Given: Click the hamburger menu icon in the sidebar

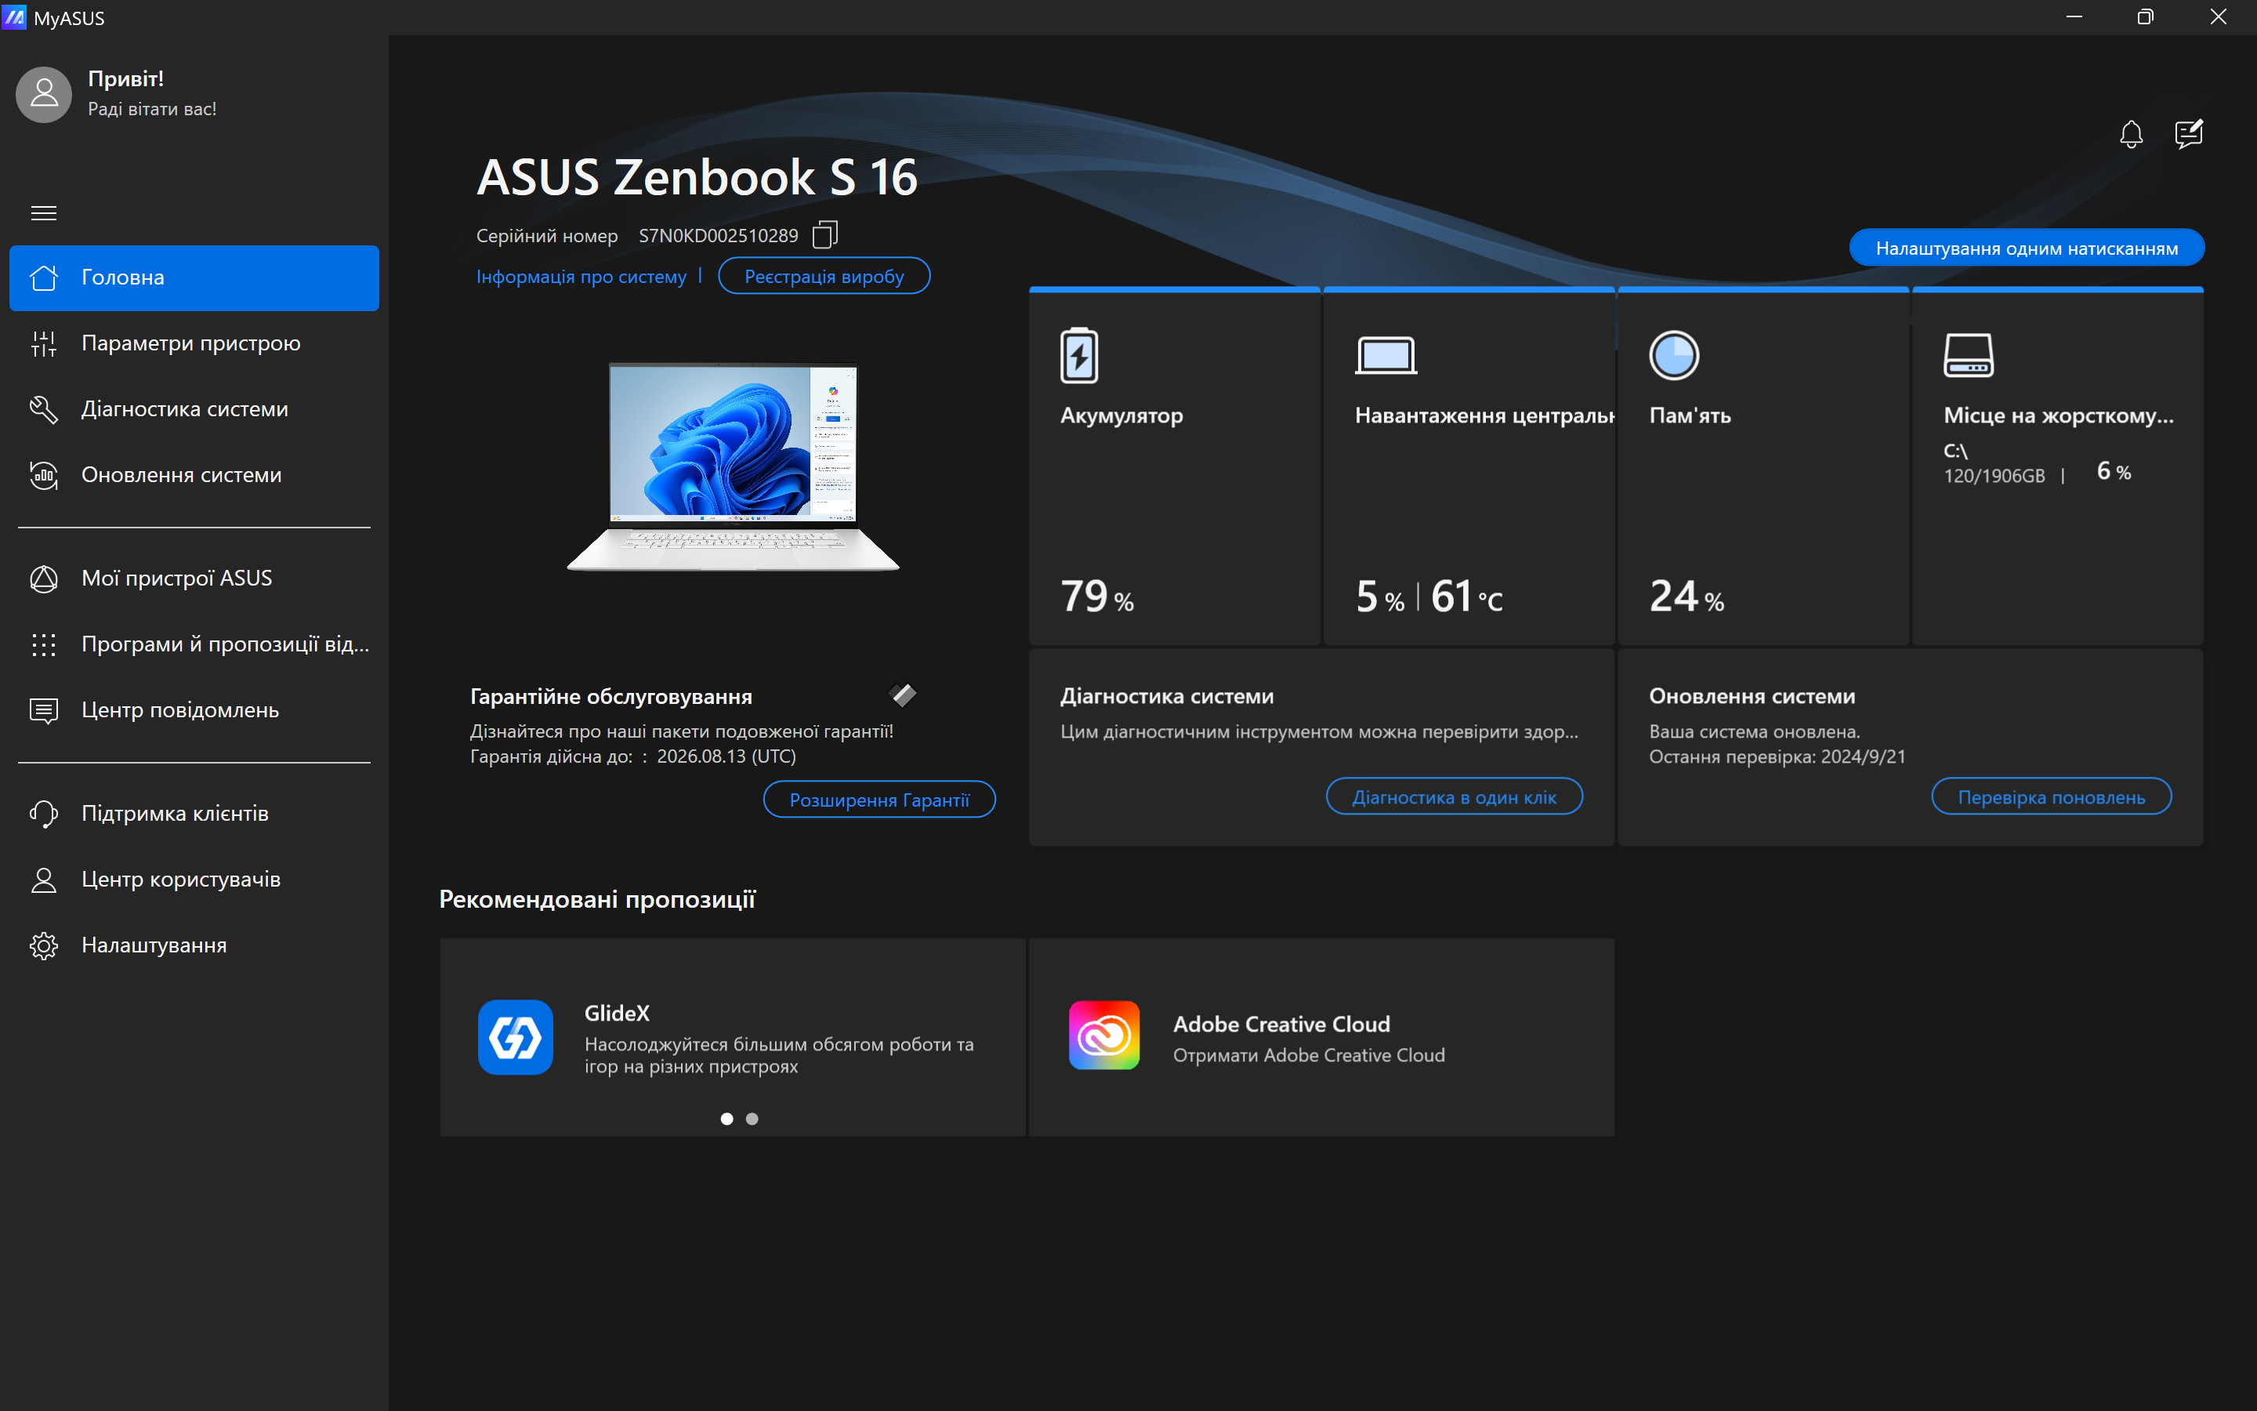Looking at the screenshot, I should click(43, 212).
